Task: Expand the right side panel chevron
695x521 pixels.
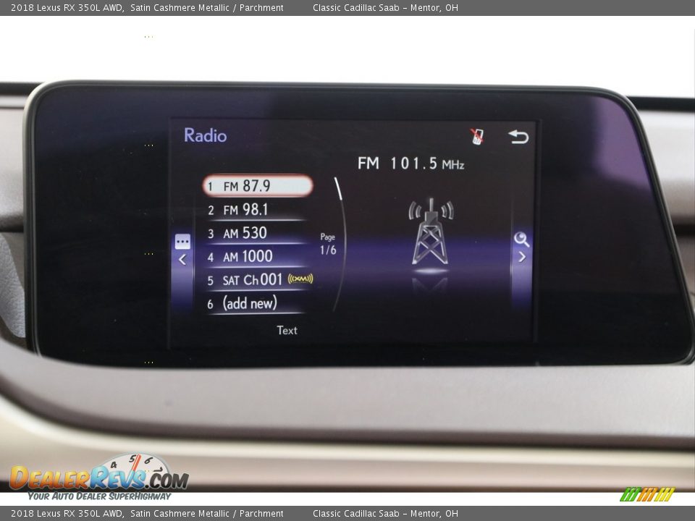Action: tap(522, 258)
